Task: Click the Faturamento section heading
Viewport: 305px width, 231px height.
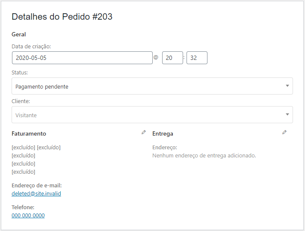Action: pyautogui.click(x=29, y=133)
